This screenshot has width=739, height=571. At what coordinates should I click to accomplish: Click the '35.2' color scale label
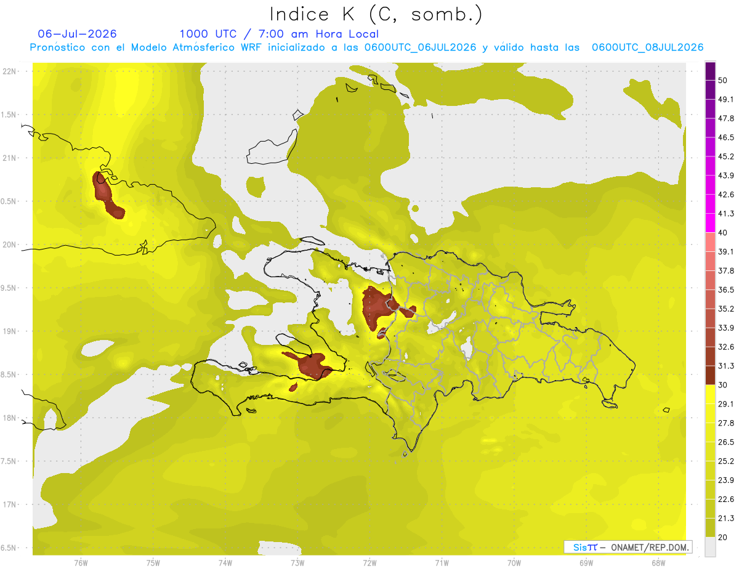click(727, 309)
